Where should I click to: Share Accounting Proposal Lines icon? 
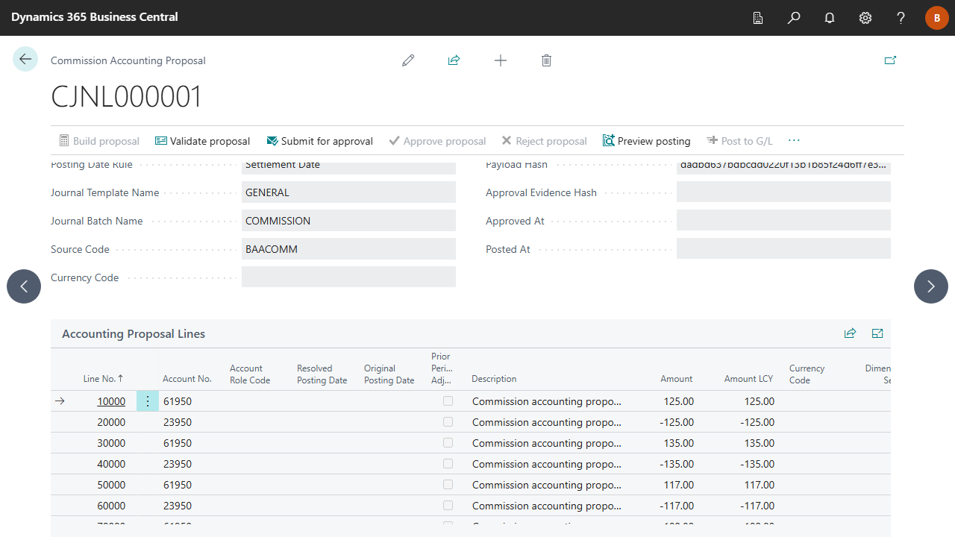(850, 333)
